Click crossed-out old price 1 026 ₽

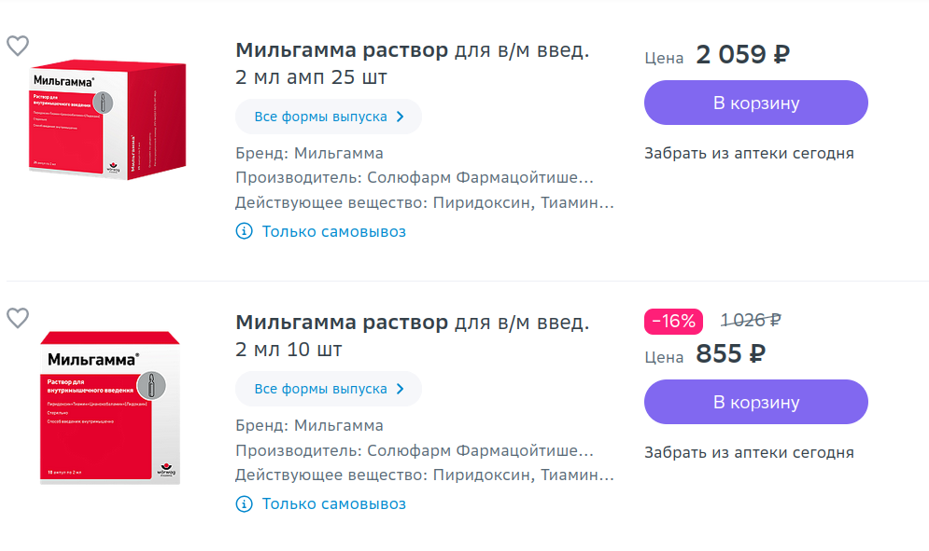point(751,320)
